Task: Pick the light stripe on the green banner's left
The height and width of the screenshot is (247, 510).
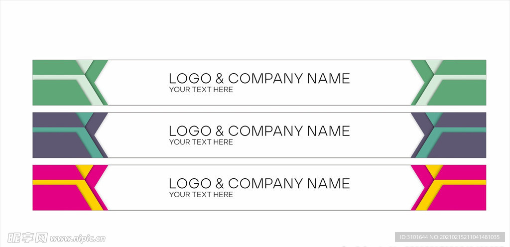Action: coord(55,77)
